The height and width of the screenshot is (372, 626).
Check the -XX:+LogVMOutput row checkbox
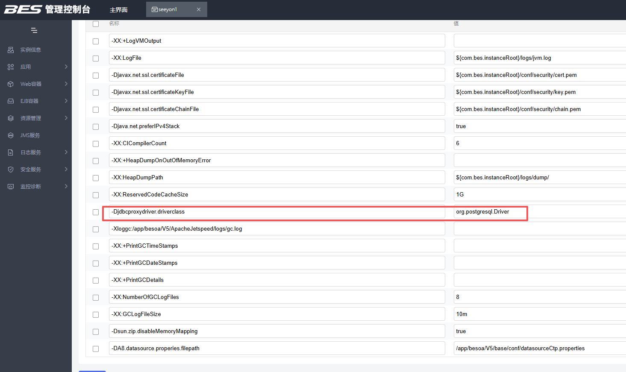point(96,41)
